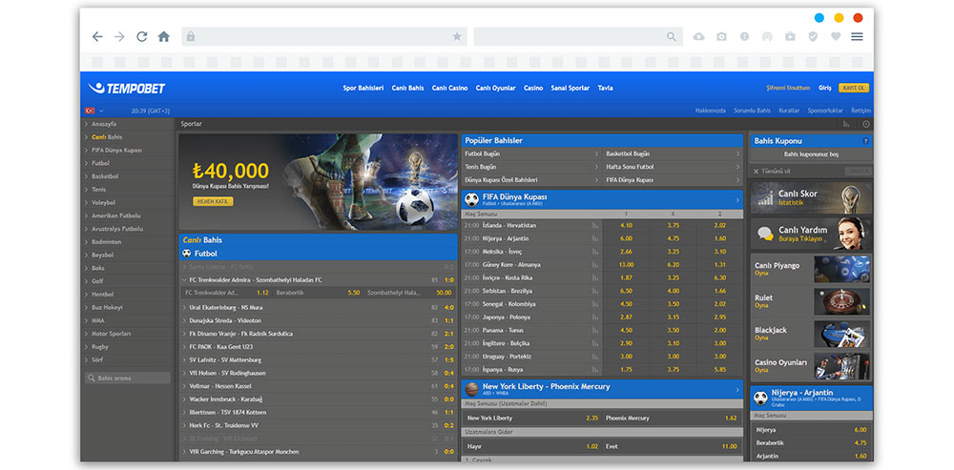Open Canlı Casino in top menu
The height and width of the screenshot is (470, 954).
point(449,88)
